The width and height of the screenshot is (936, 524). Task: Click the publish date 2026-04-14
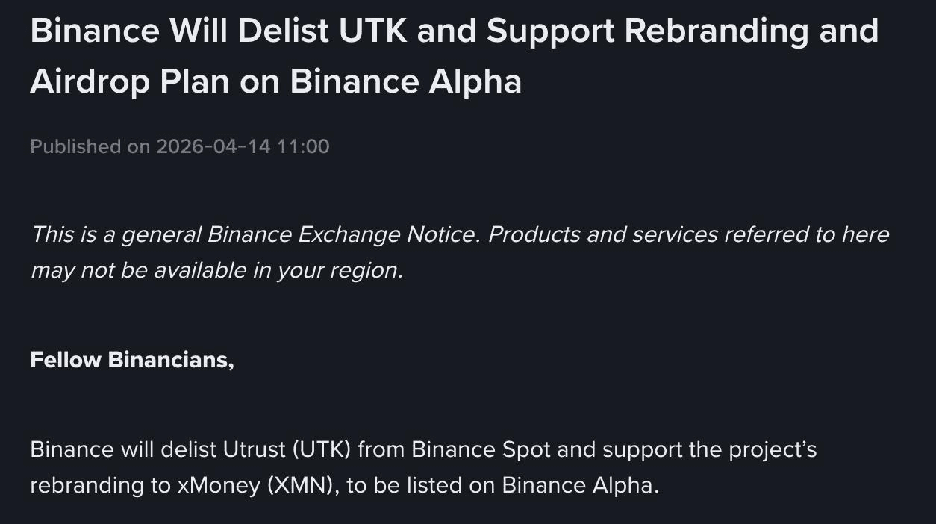click(x=213, y=146)
